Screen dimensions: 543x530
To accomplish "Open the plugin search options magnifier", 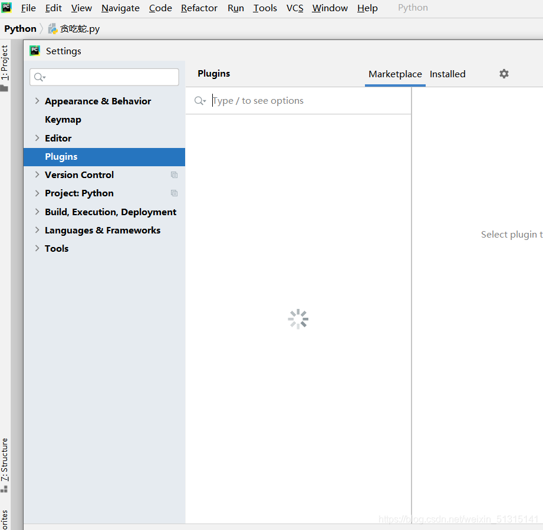I will (200, 101).
